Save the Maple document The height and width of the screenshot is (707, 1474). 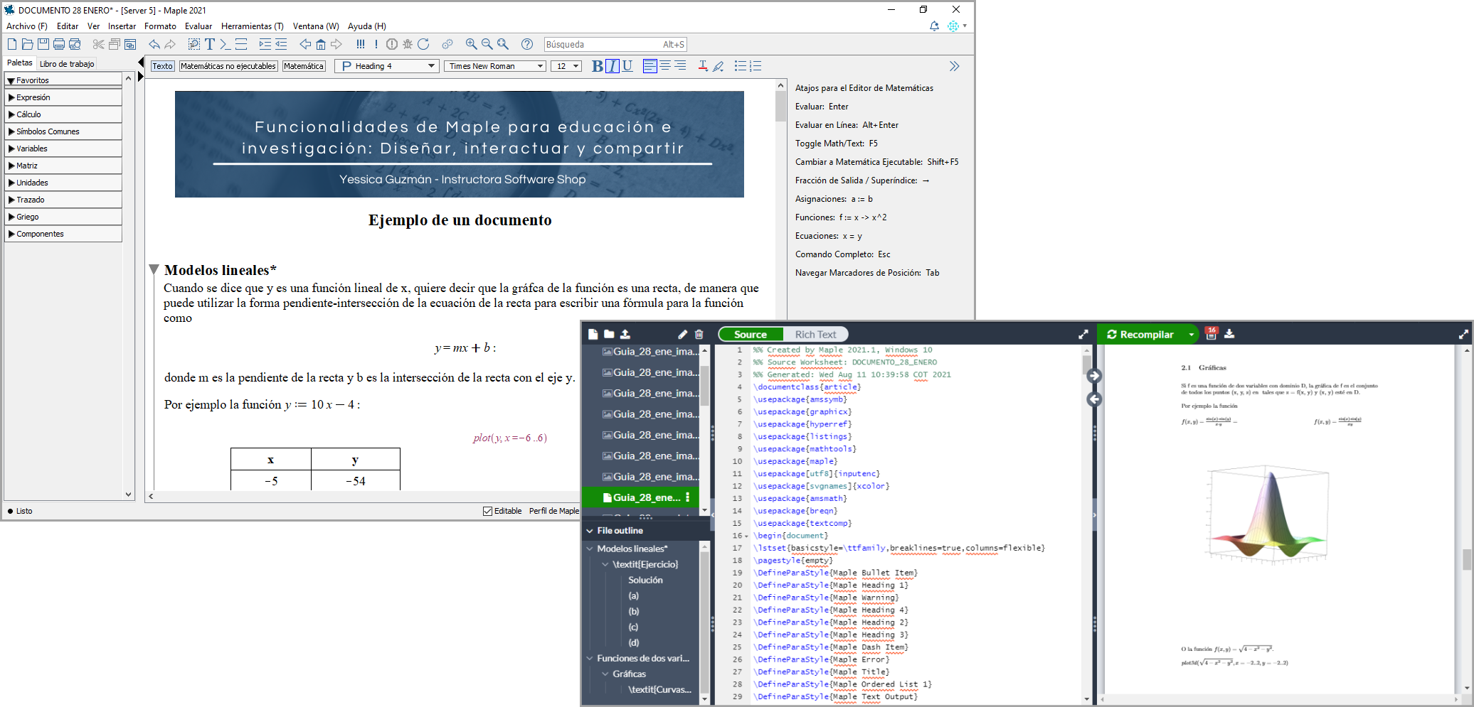(43, 44)
